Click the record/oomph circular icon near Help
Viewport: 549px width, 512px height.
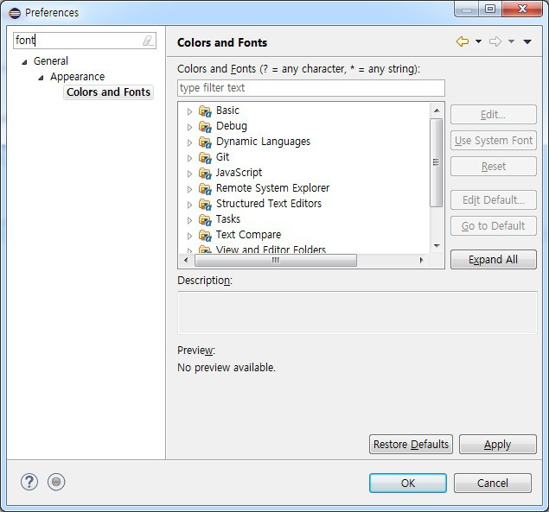click(56, 482)
